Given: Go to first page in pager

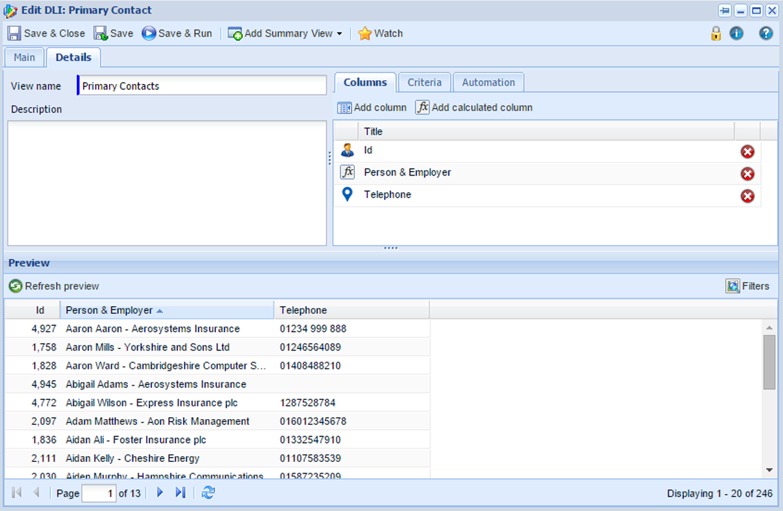Looking at the screenshot, I should coord(17,493).
